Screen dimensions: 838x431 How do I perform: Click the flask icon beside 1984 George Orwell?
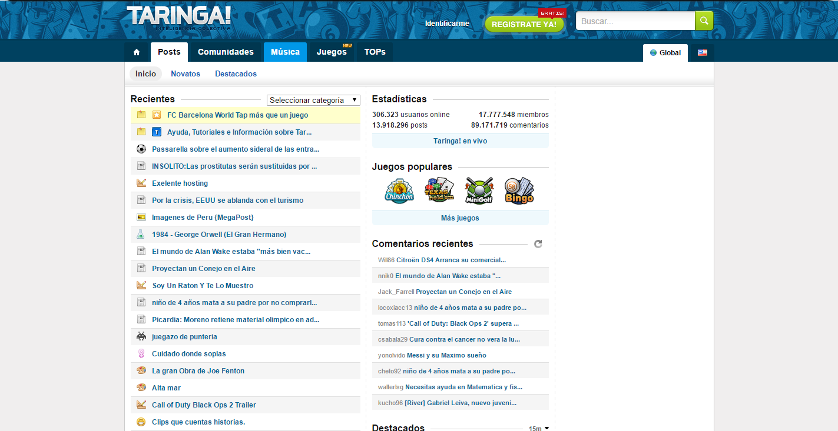tap(141, 234)
